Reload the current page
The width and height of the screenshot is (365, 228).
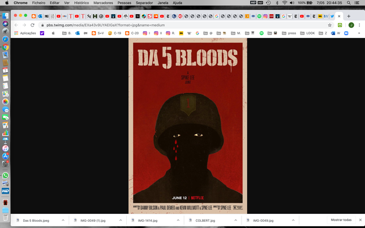click(x=32, y=25)
